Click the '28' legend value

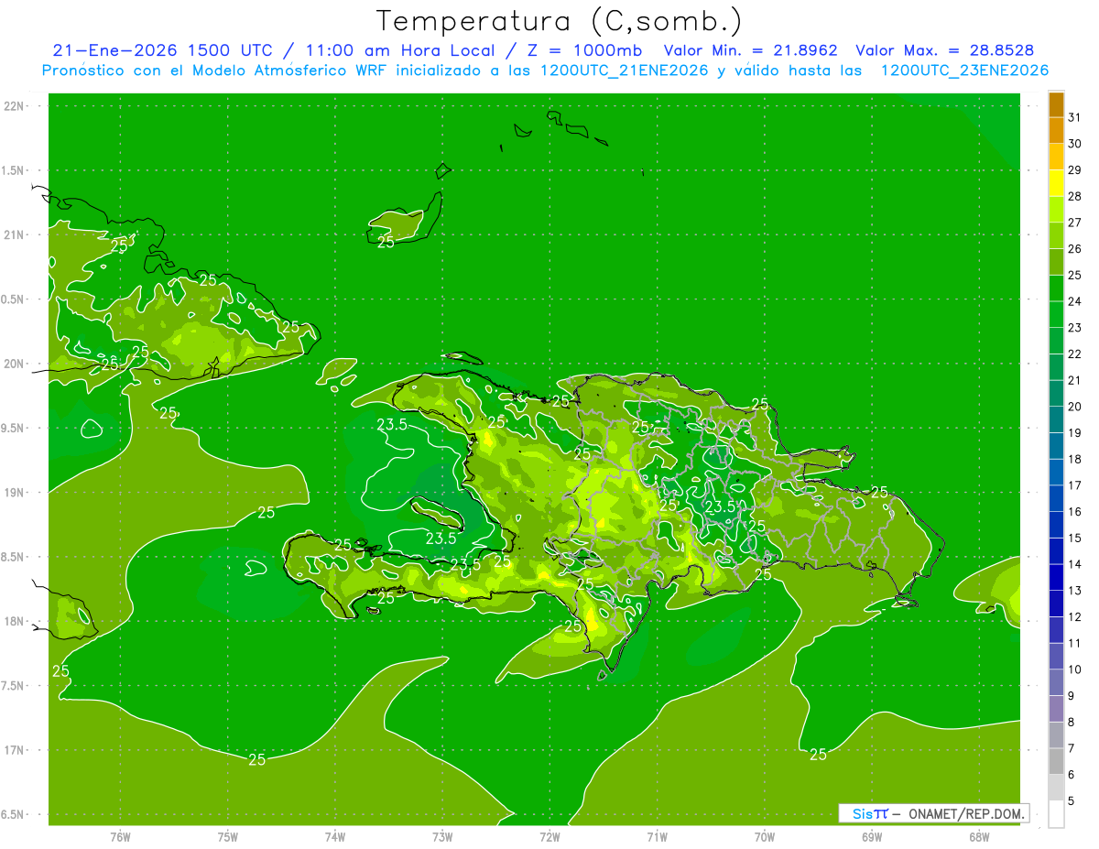click(x=1075, y=196)
